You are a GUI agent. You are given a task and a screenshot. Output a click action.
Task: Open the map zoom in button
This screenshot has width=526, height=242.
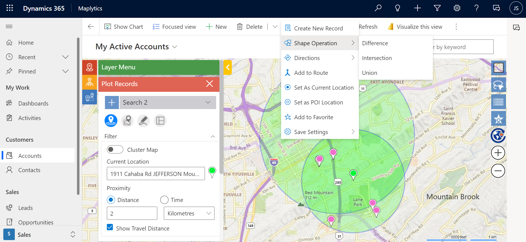498,153
